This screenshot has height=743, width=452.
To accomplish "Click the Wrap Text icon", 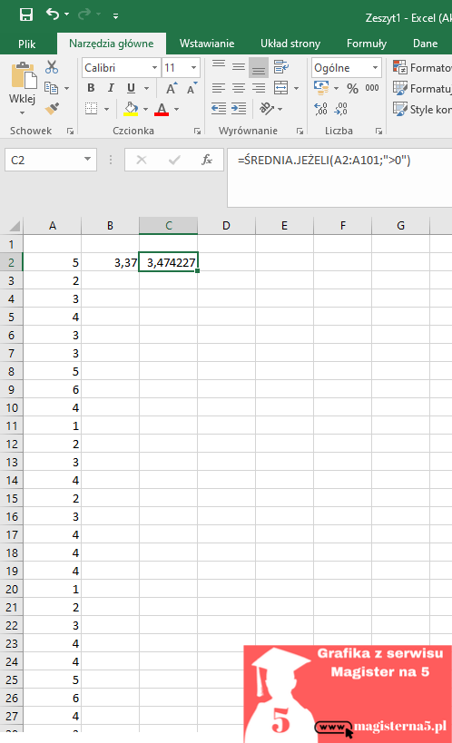I will [x=281, y=67].
